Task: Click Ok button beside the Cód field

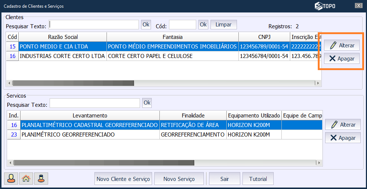Action: coord(203,25)
